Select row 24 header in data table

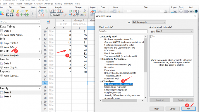click(45, 83)
